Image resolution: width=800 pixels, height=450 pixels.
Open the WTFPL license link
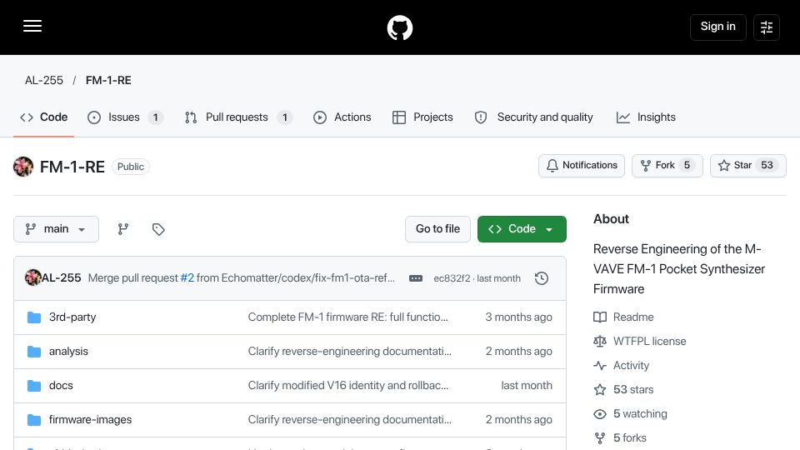click(640, 341)
